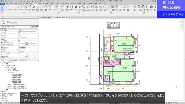The width and height of the screenshot is (185, 104).
Task: Expand the A_建築 node in Project Browser
Action: [3, 64]
